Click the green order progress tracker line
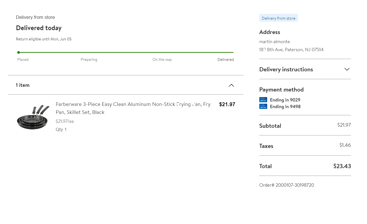 pos(126,52)
